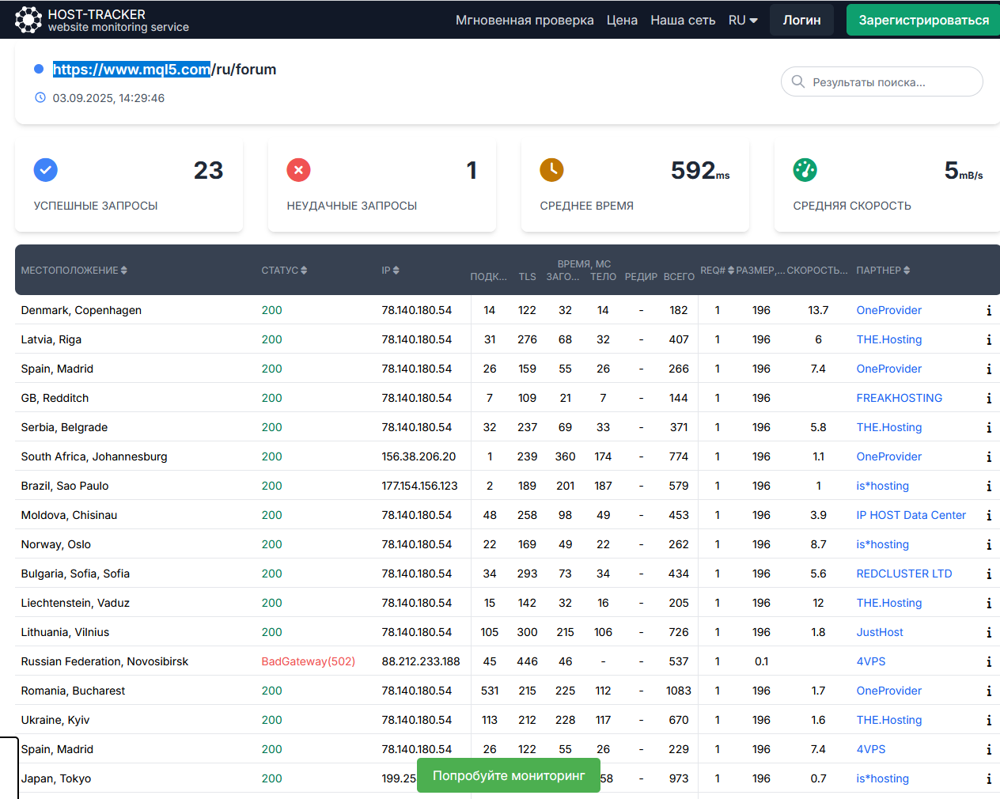
Task: Open info icon for Norway, Oslo row
Action: 989,544
